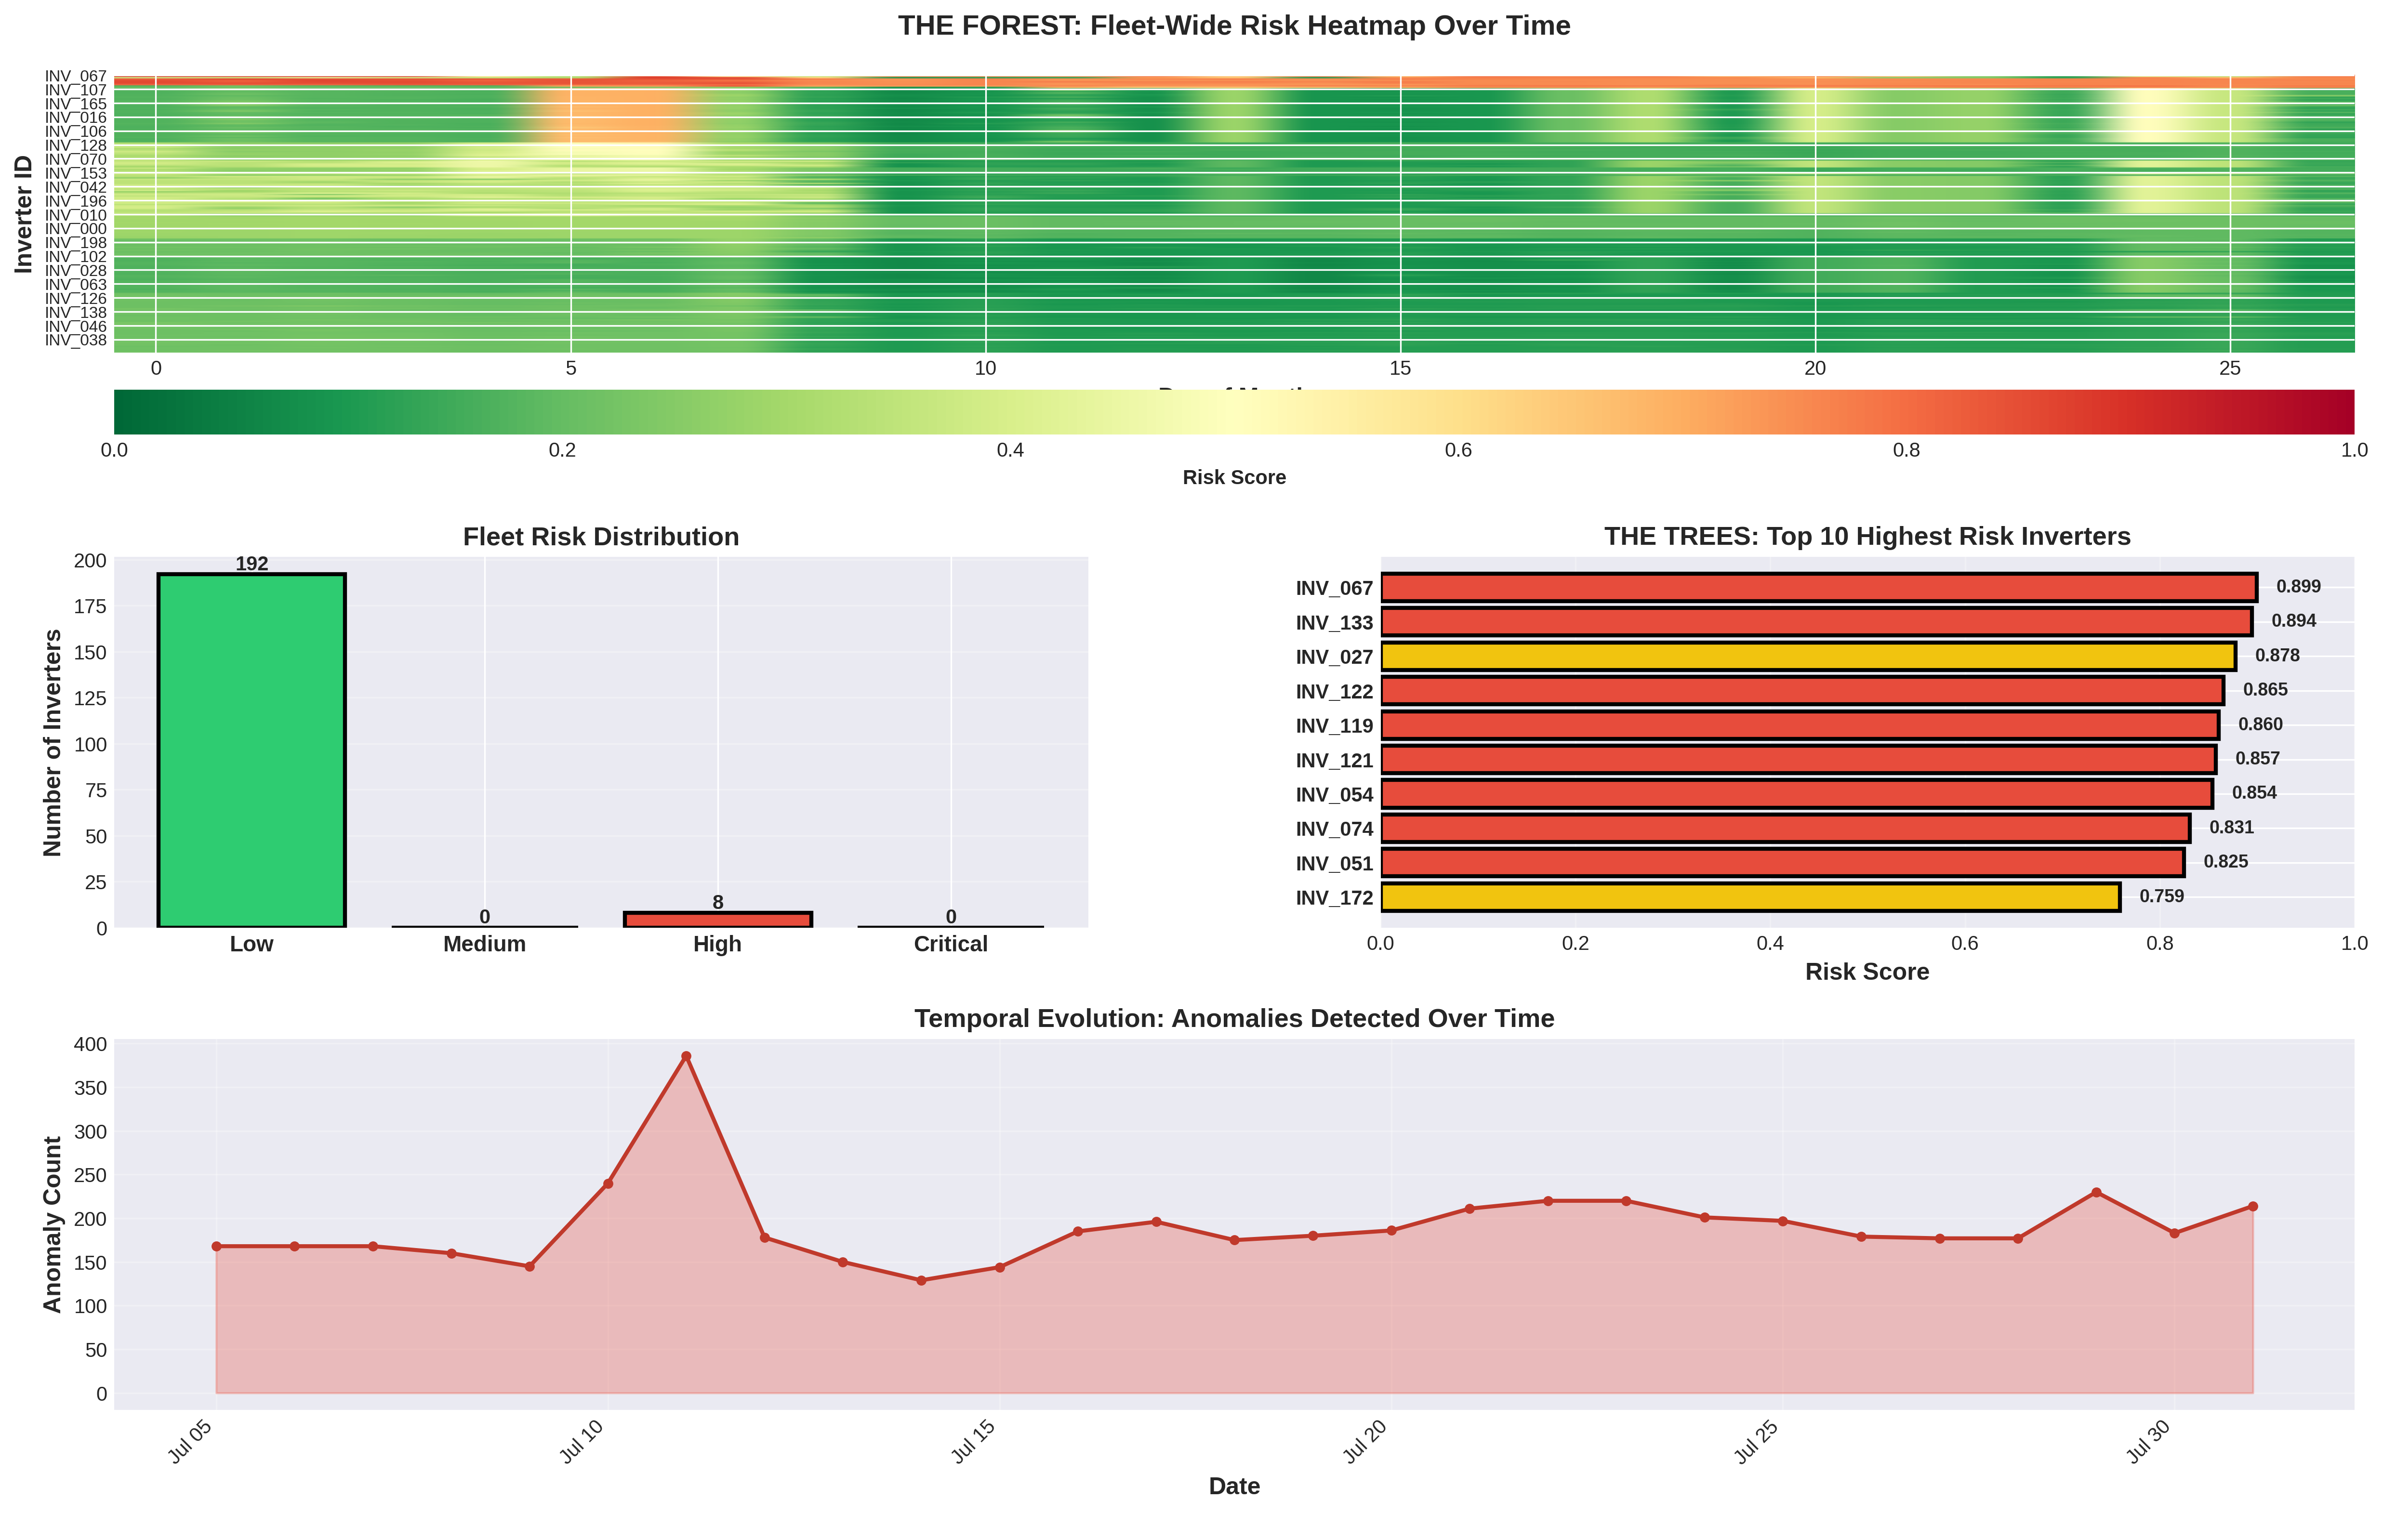Click the yellow INV_027 risk bar
This screenshot has height=1513, width=2383.
point(1807,656)
